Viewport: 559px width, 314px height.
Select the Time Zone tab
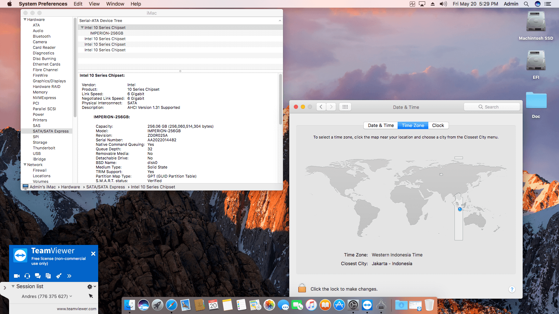[413, 126]
